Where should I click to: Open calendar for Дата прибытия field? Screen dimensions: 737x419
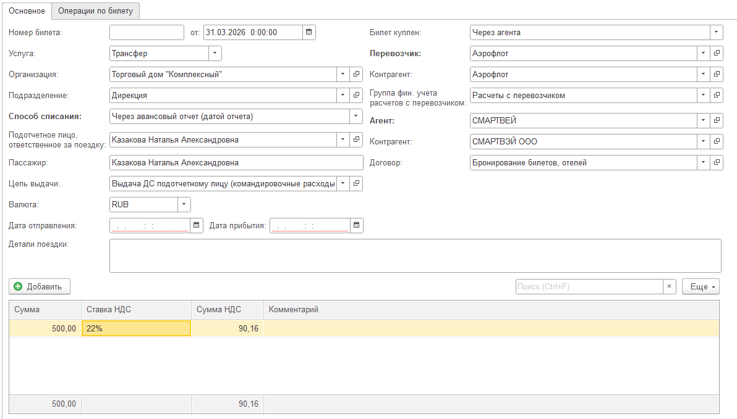point(357,226)
